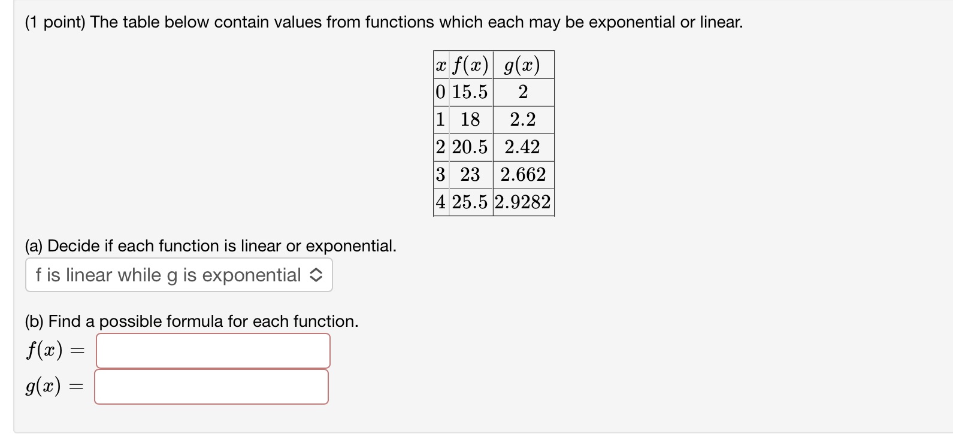Click inside the f(x) answer field

[213, 351]
